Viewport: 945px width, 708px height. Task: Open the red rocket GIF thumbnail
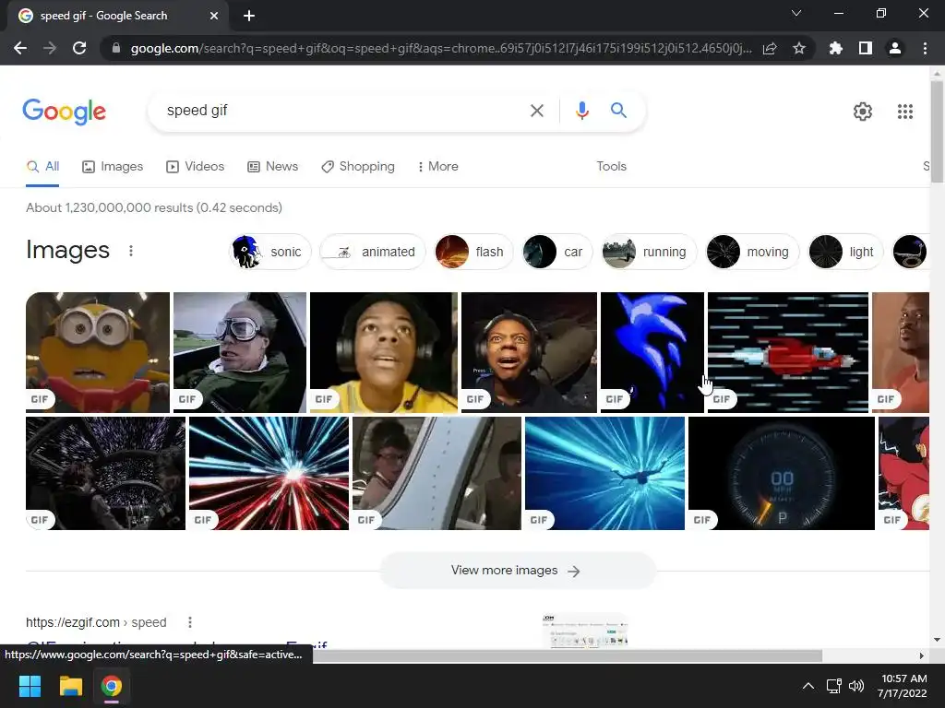788,352
